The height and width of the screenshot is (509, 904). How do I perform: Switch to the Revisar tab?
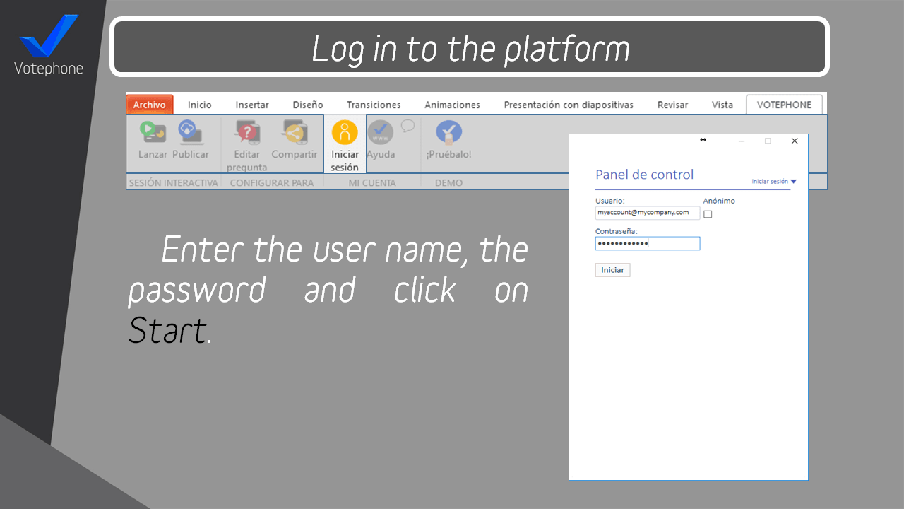[x=672, y=105]
